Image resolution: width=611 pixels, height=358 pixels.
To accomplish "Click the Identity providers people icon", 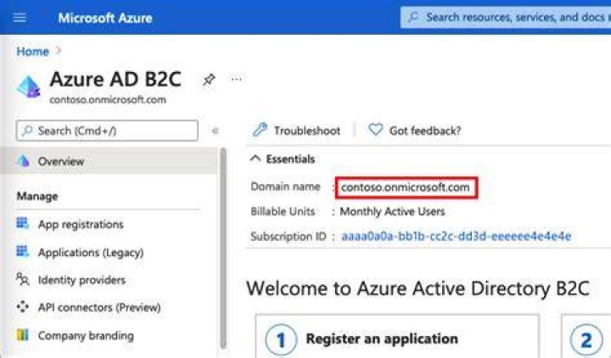I will click(x=22, y=279).
